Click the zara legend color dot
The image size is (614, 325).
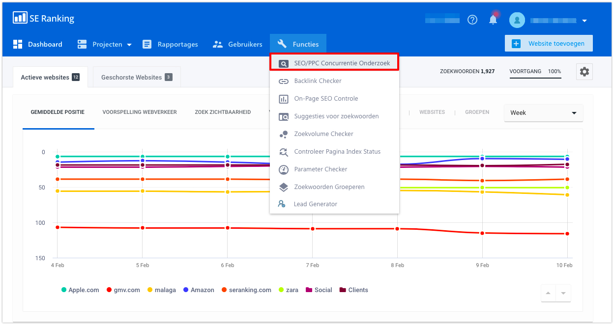click(281, 290)
